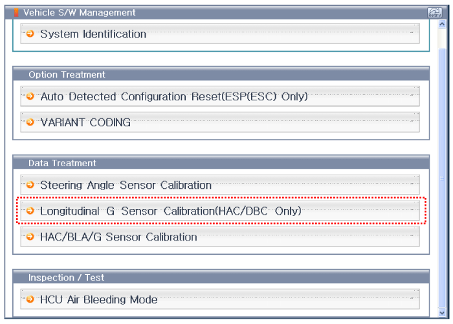This screenshot has height=324, width=453.
Task: Click orange arrow beside Steering Angle Sensor Calibration
Action: (x=30, y=185)
